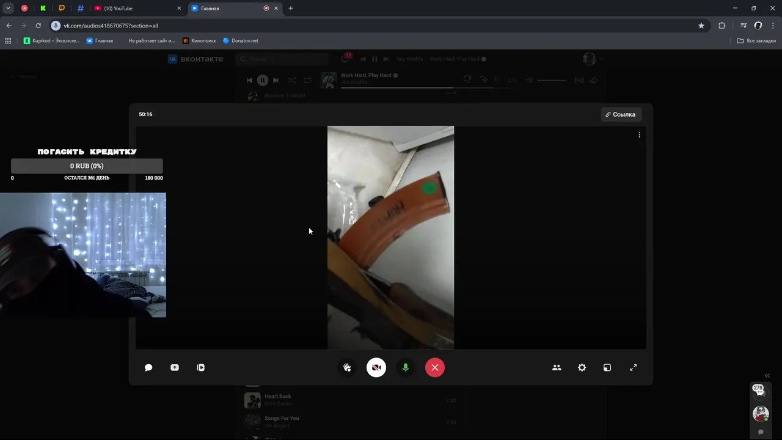
Task: Adjust the VK audio player volume slider
Action: [552, 80]
